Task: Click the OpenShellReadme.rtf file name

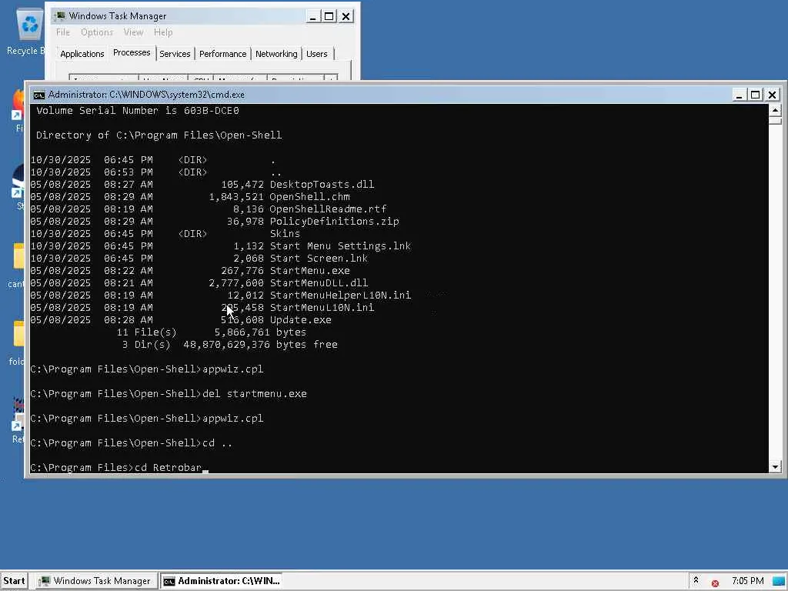Action: pyautogui.click(x=328, y=209)
